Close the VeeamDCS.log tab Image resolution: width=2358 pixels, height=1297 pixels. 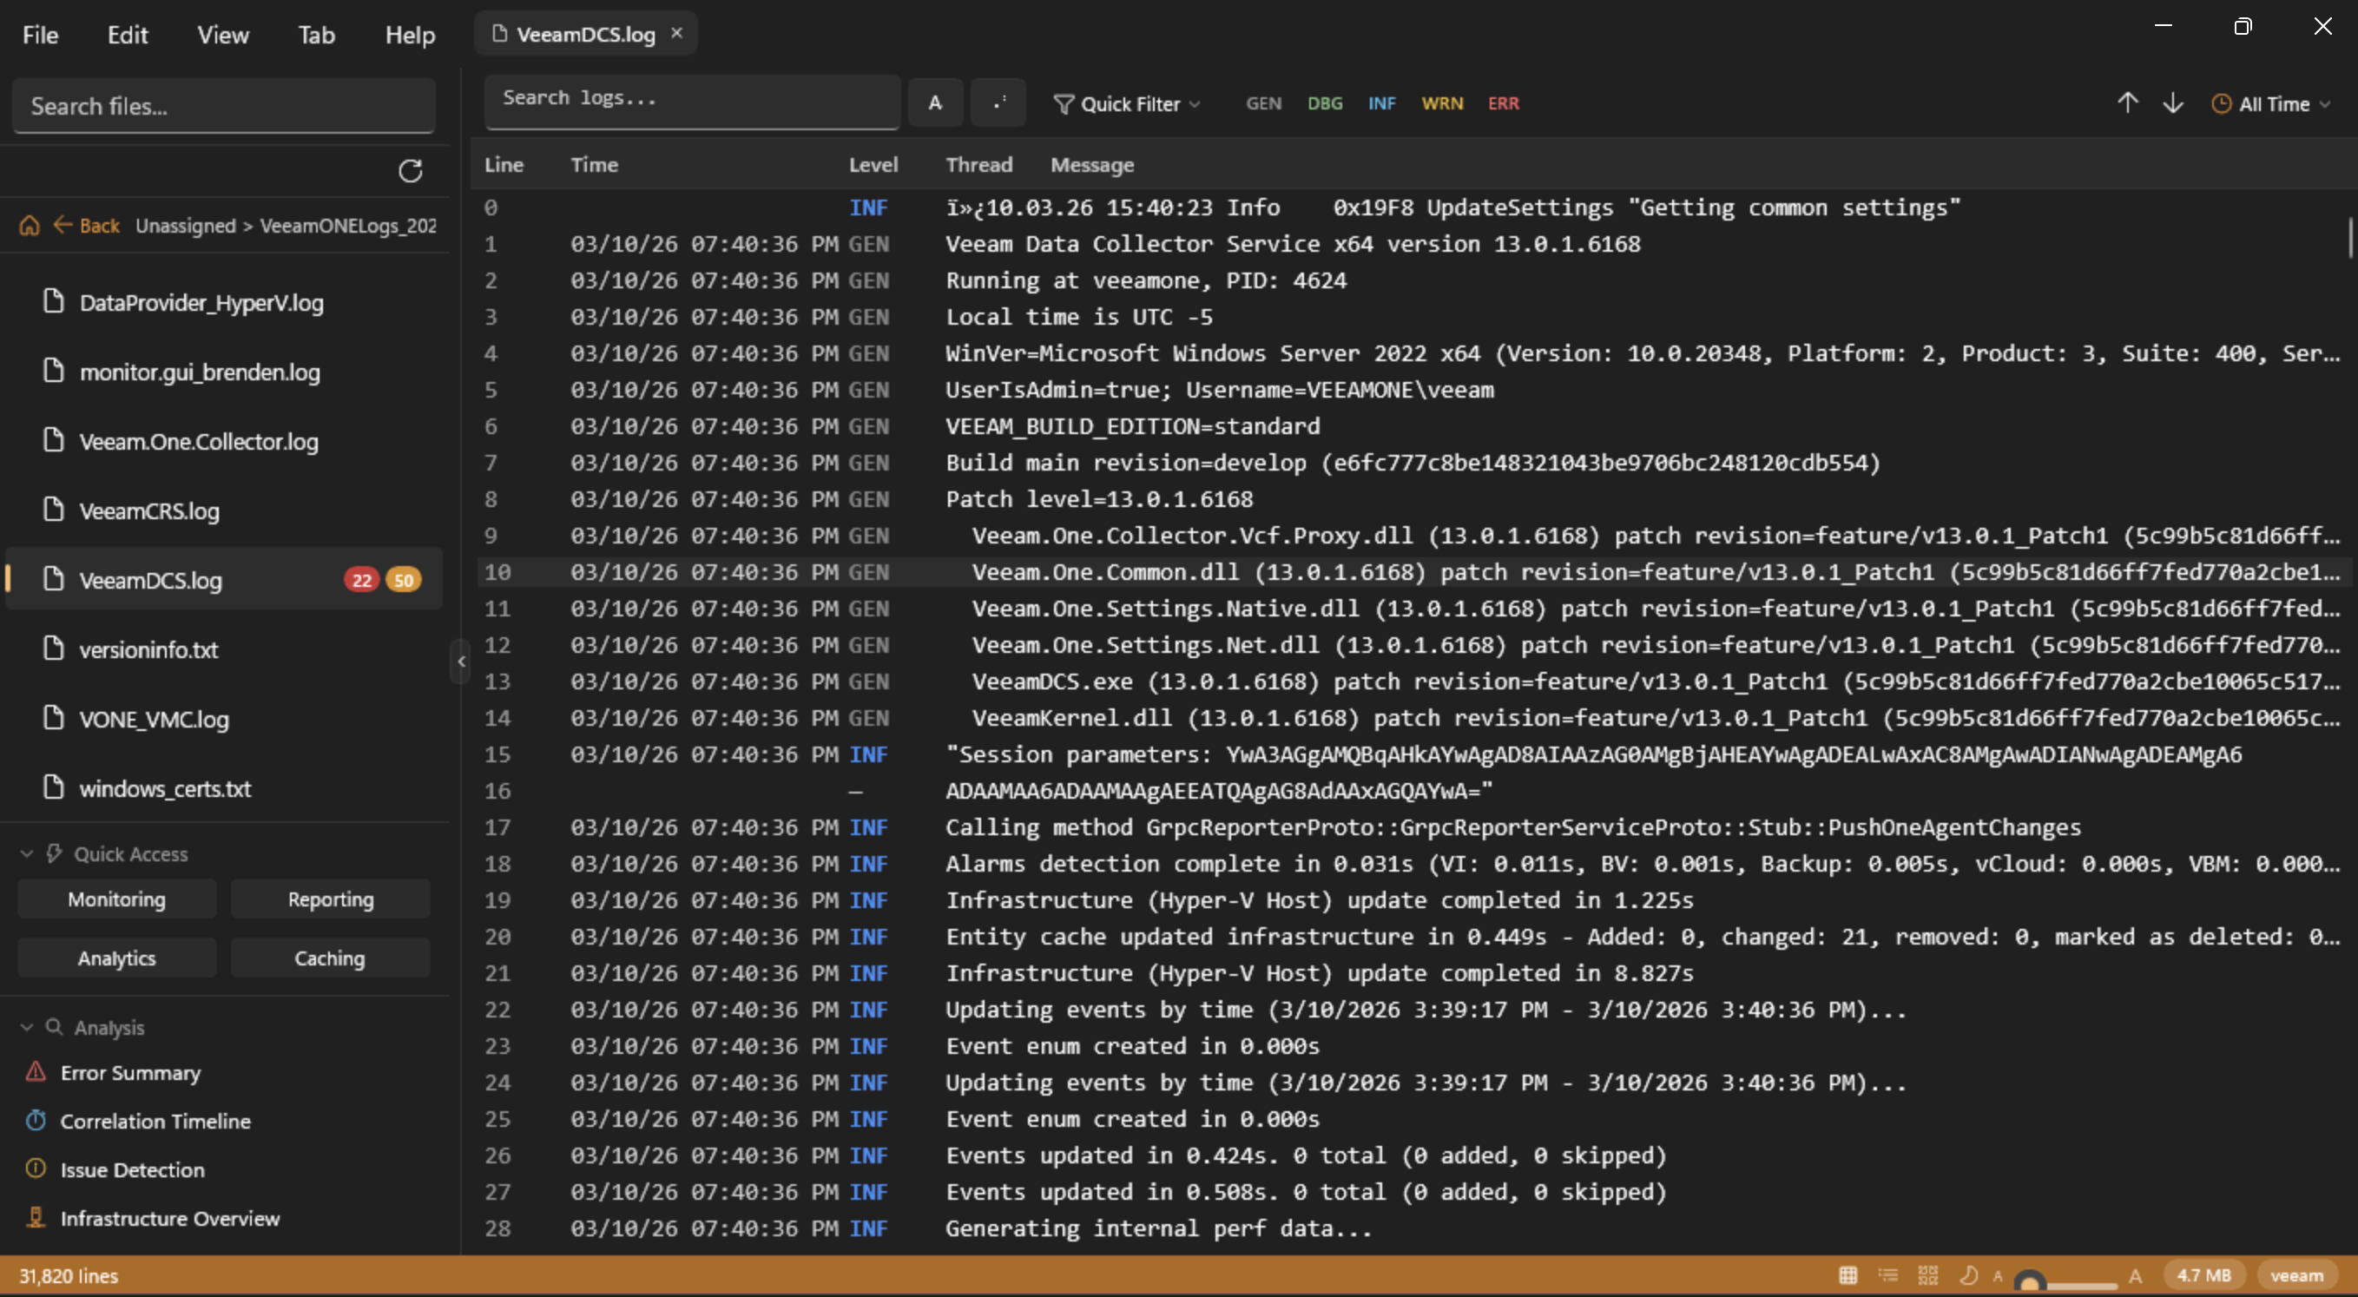tap(676, 33)
